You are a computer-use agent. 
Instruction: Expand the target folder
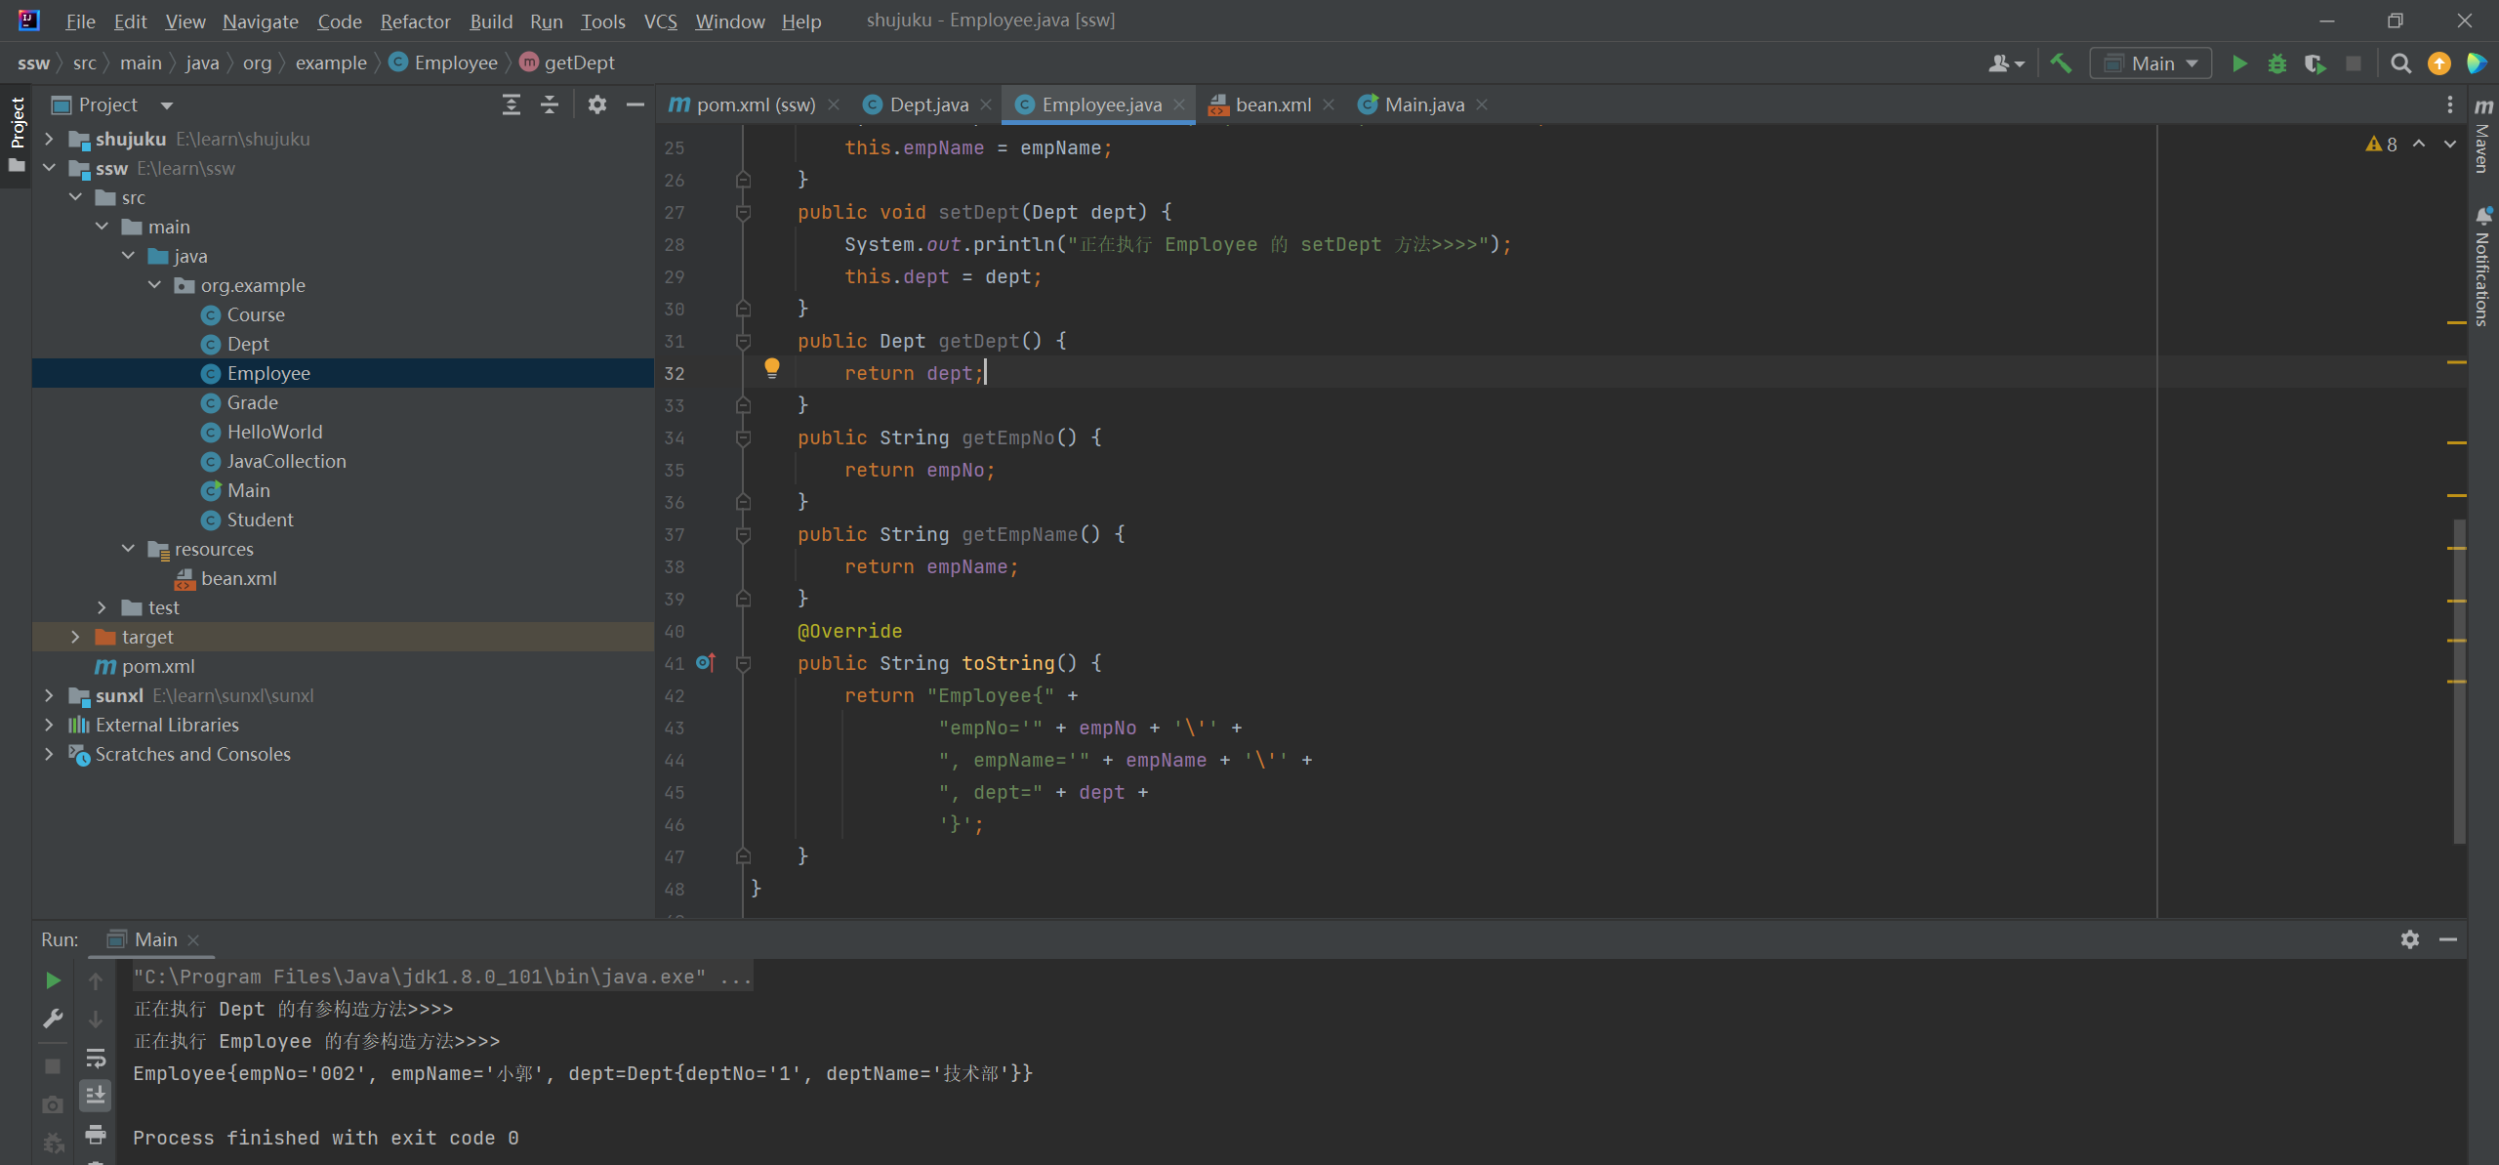[x=75, y=637]
